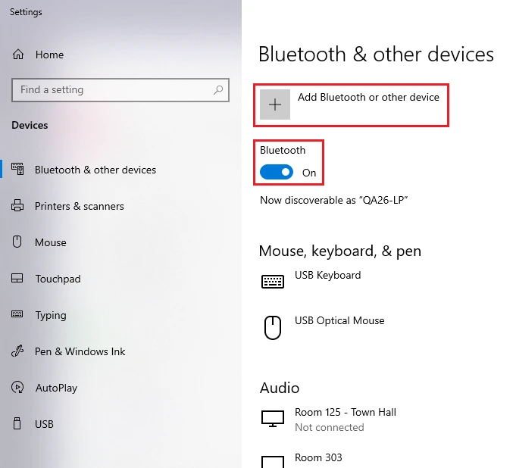
Task: Select Room 125 - Town Hall device
Action: [345, 413]
